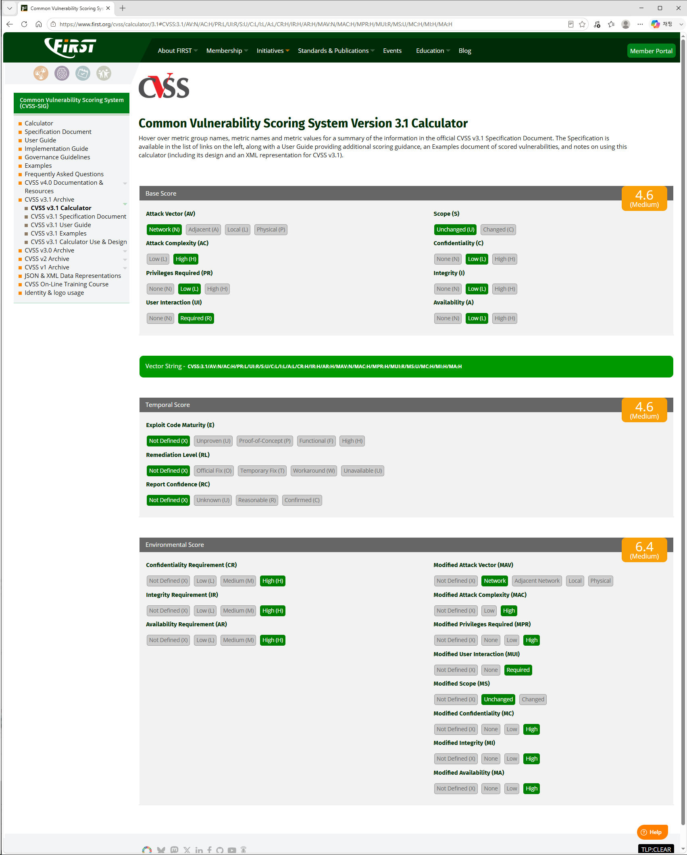Set Confidentiality to High (H)
The height and width of the screenshot is (855, 687).
[505, 259]
